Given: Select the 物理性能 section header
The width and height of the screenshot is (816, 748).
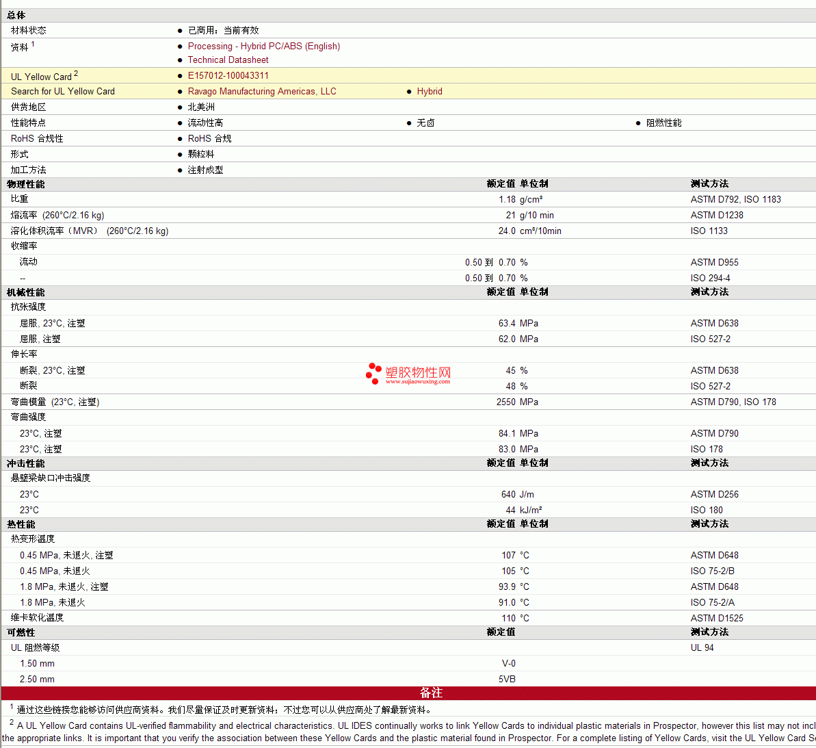Looking at the screenshot, I should (x=25, y=184).
